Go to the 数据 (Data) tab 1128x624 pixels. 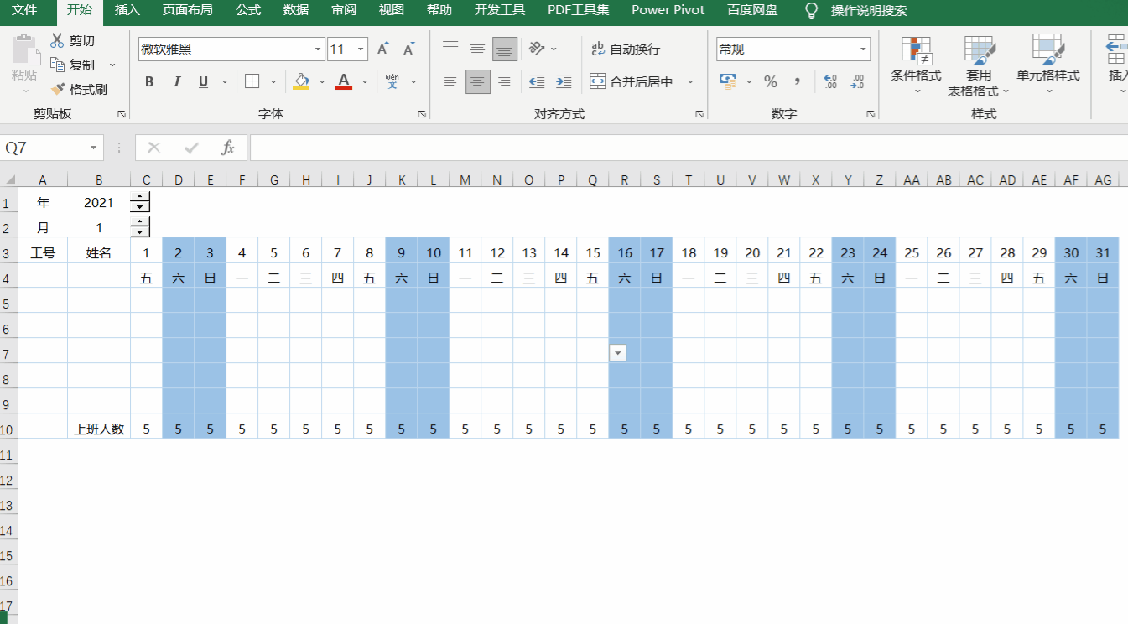pyautogui.click(x=296, y=10)
